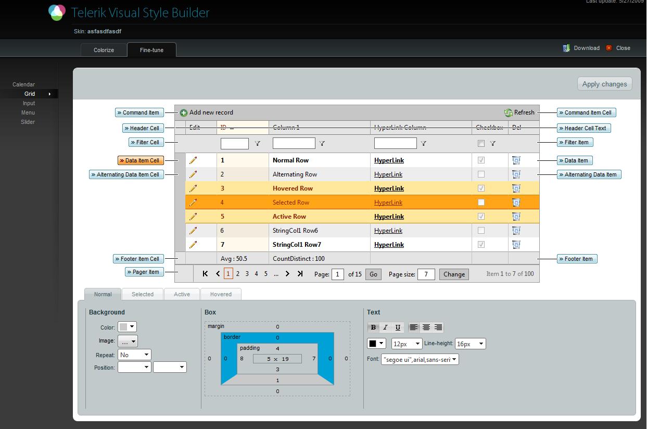Select Slider in the left sidebar
The image size is (647, 429).
tap(28, 122)
